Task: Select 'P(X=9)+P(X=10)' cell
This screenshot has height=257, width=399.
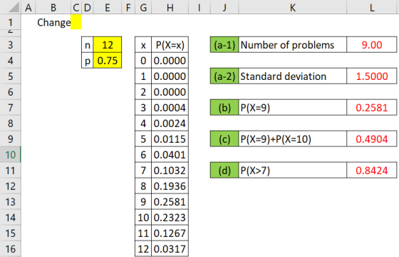Action: click(293, 139)
